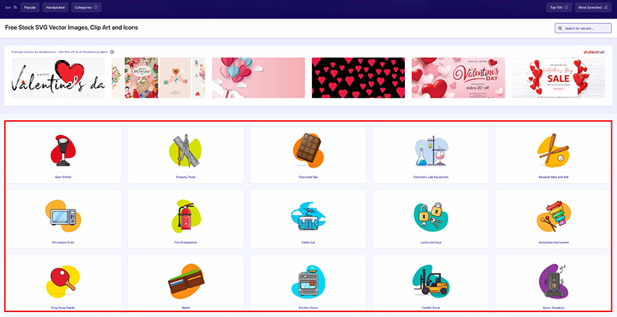Open the Fire Extinguisher vector icon

tap(185, 216)
